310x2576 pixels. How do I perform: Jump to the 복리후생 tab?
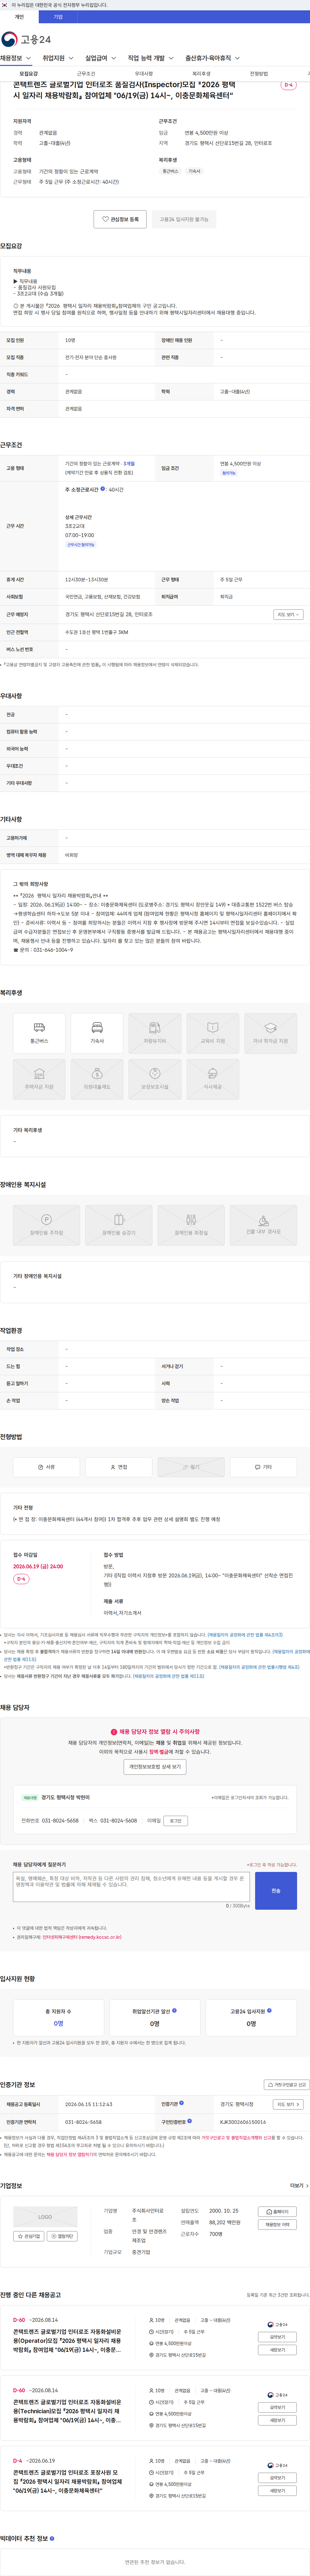coord(201,74)
